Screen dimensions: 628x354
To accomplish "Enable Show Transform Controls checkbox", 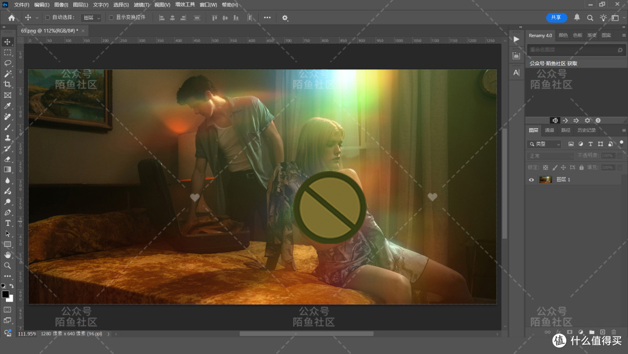I will tap(111, 17).
